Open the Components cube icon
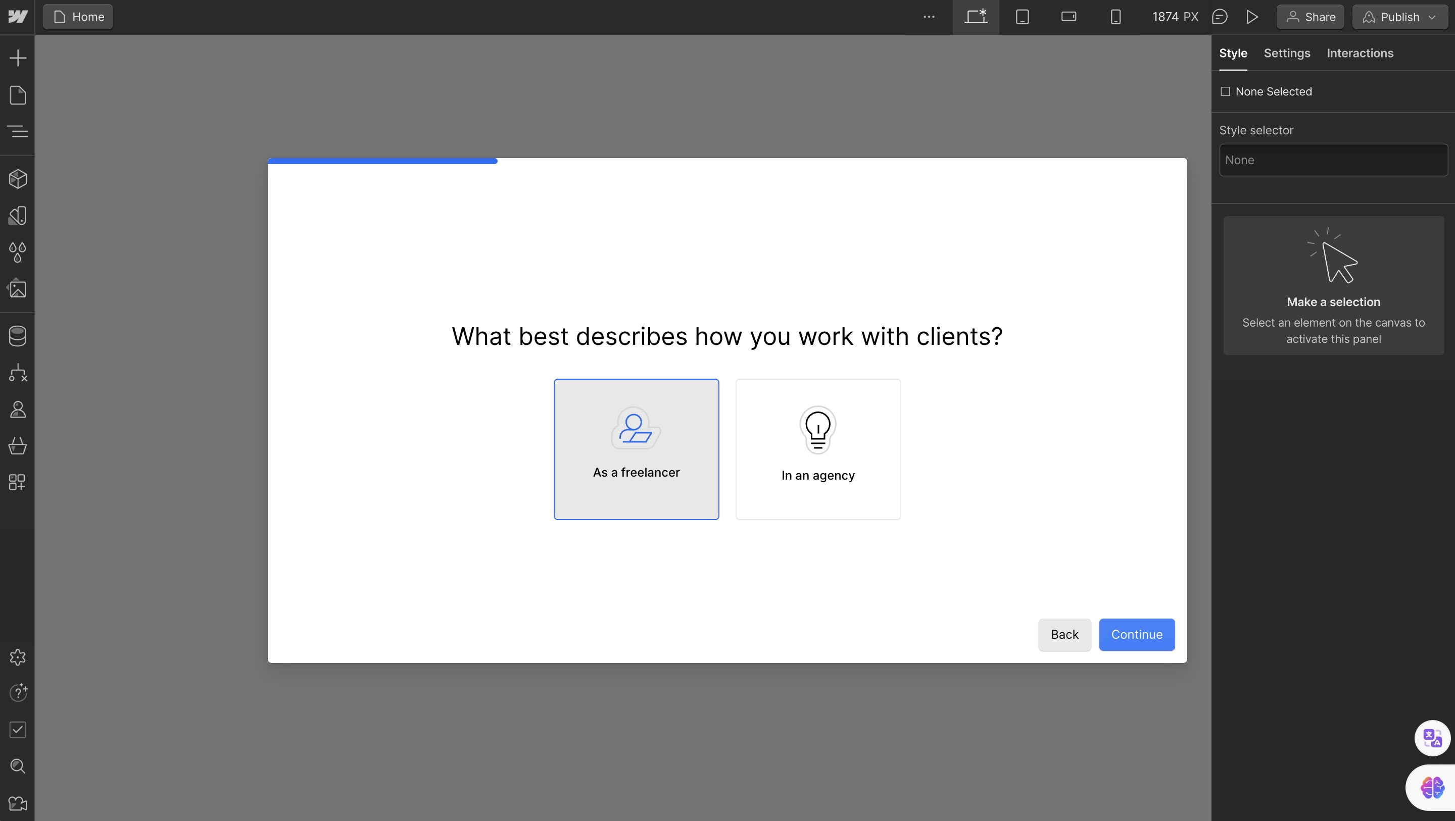Image resolution: width=1455 pixels, height=821 pixels. tap(18, 179)
